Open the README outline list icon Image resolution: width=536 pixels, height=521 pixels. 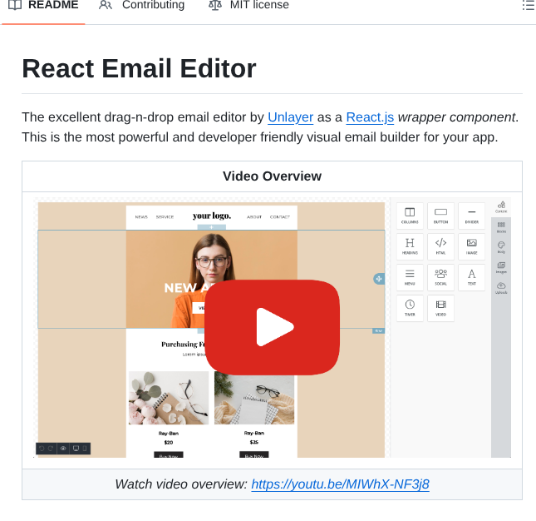[529, 5]
